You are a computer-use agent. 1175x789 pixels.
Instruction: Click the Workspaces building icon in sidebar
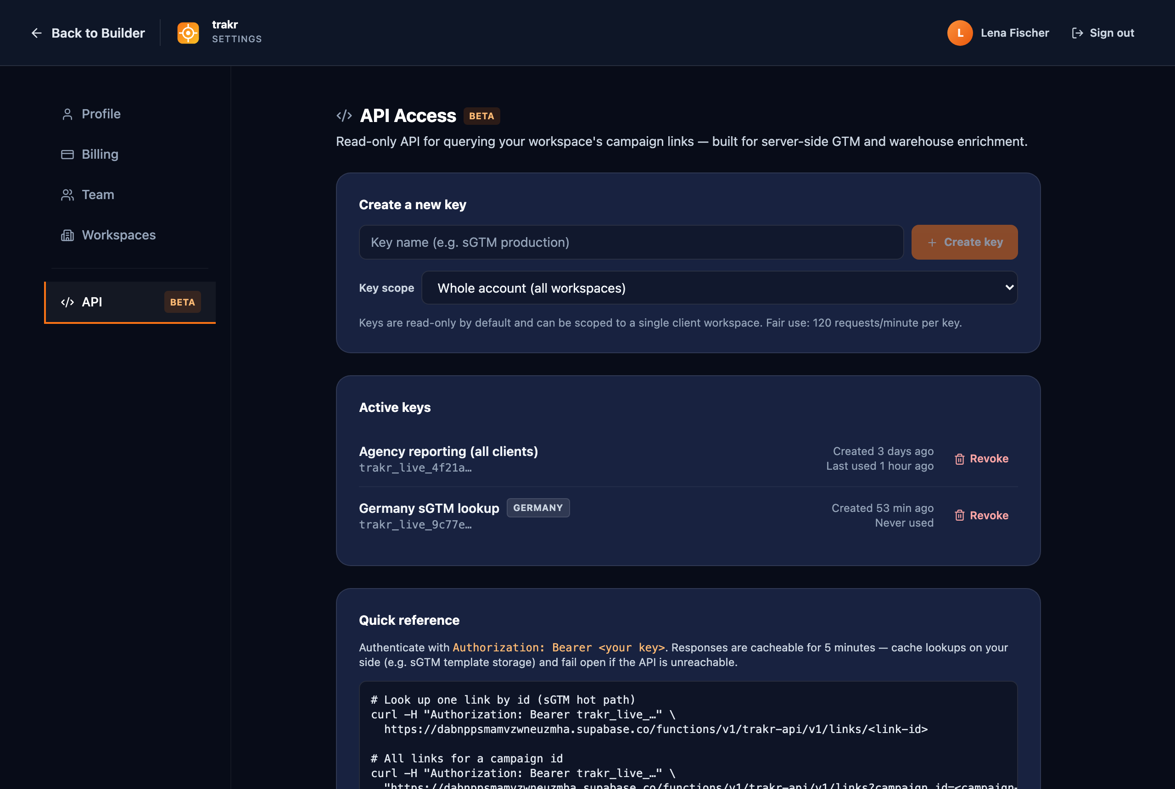pos(67,235)
